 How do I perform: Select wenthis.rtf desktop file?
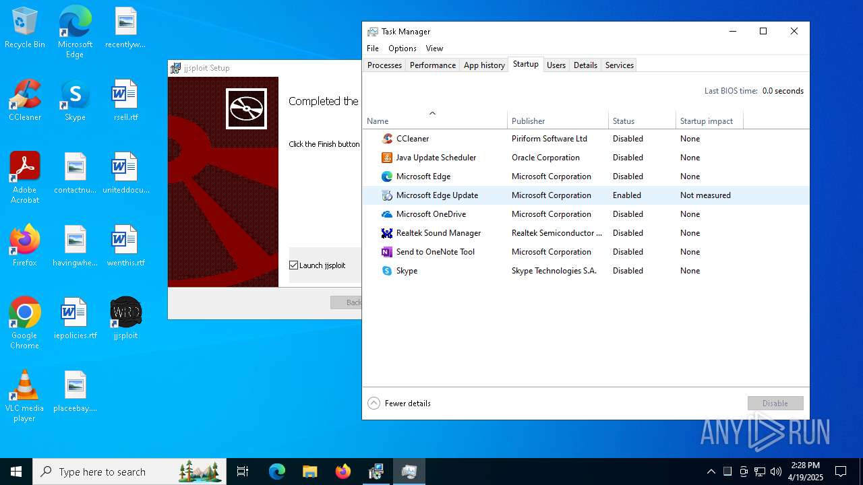125,247
